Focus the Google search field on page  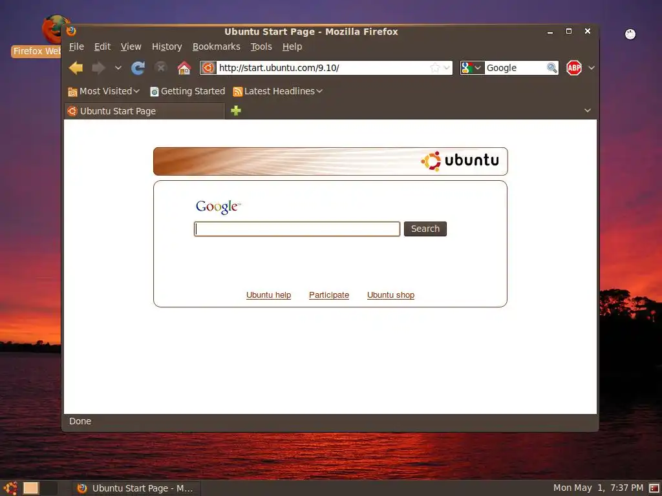[297, 229]
